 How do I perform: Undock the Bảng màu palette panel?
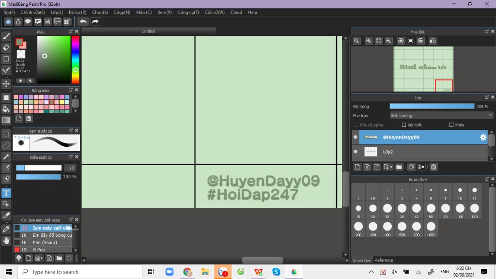(71, 90)
